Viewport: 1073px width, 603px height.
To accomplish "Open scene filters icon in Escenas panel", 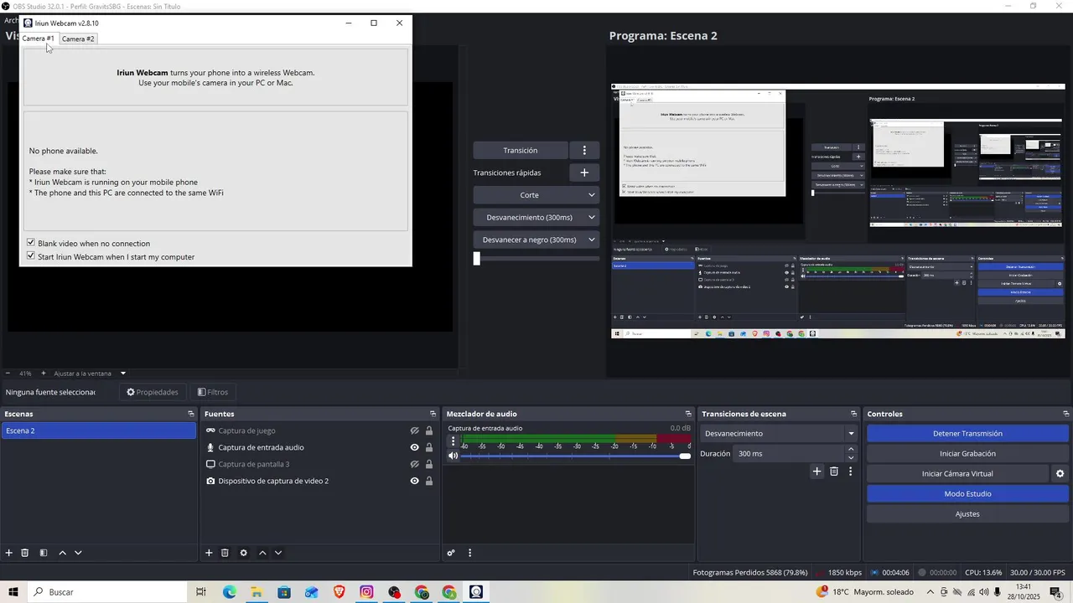I will tap(44, 553).
